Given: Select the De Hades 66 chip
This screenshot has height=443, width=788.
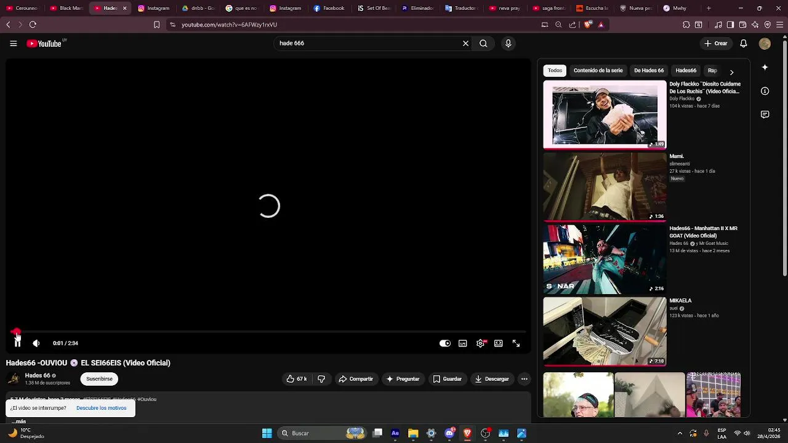Looking at the screenshot, I should point(649,71).
